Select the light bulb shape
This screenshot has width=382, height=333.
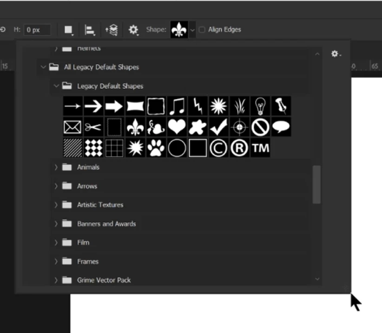pyautogui.click(x=260, y=106)
